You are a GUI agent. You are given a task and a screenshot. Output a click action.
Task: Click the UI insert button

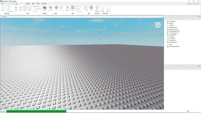[x=61, y=8]
